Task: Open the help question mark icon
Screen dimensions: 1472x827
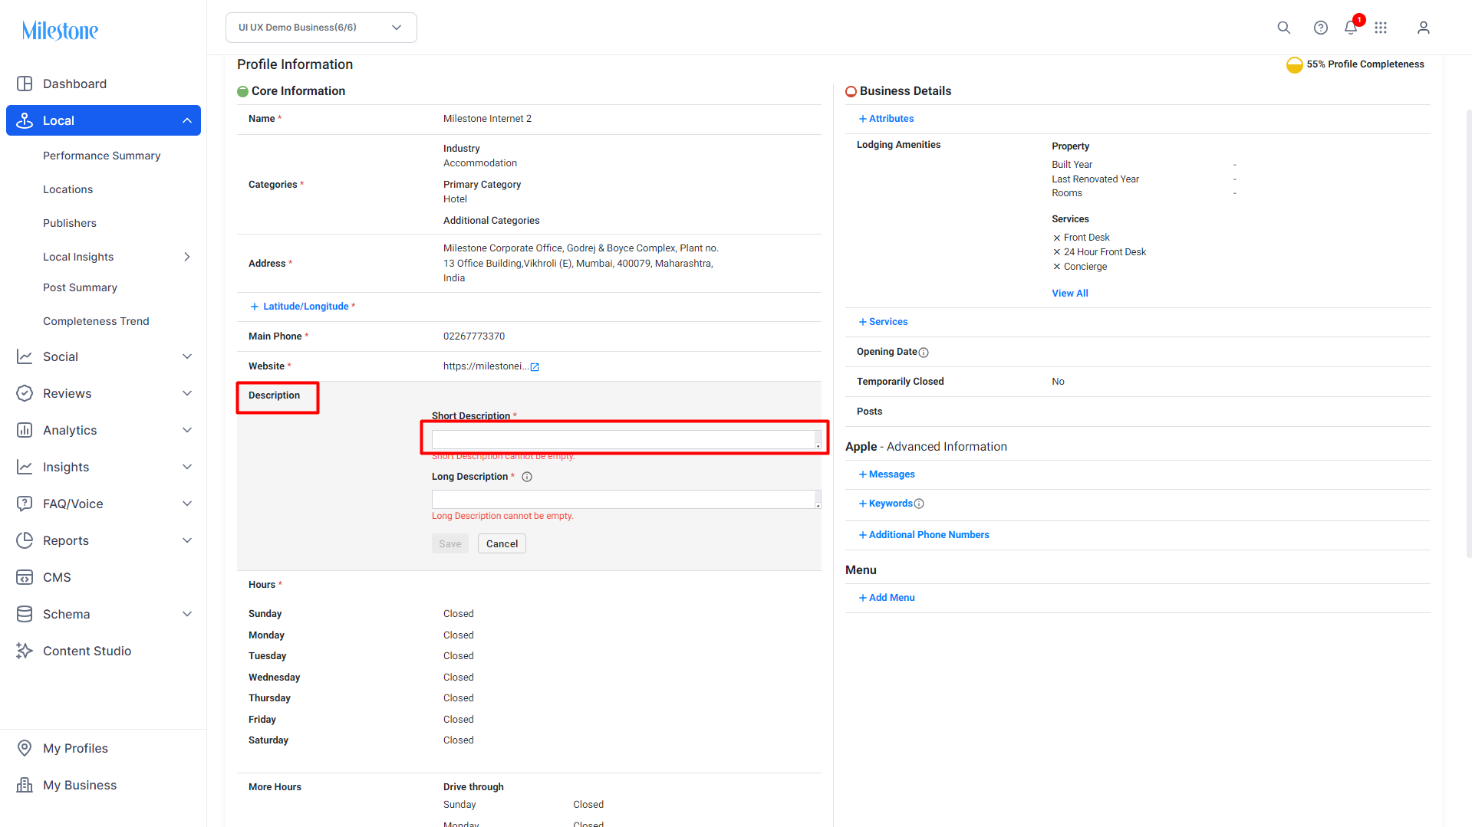Action: pyautogui.click(x=1320, y=28)
